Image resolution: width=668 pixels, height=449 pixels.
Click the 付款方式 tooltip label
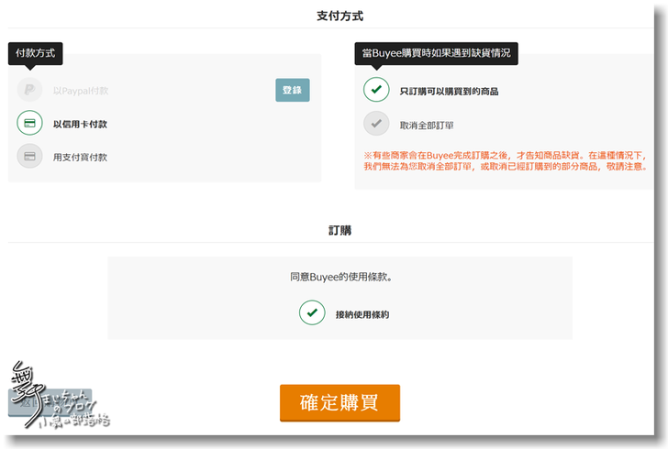tap(36, 53)
